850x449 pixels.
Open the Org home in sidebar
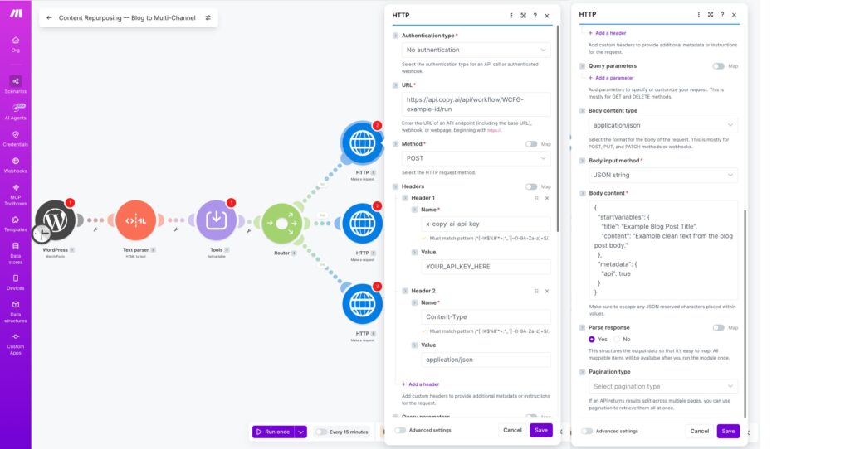pos(16,45)
